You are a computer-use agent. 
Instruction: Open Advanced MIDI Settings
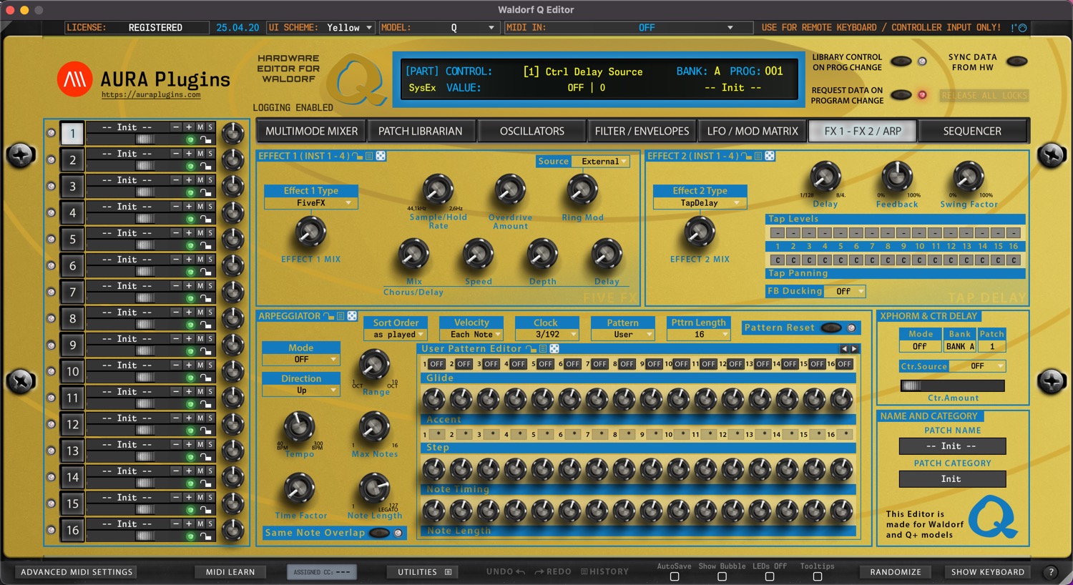point(77,572)
